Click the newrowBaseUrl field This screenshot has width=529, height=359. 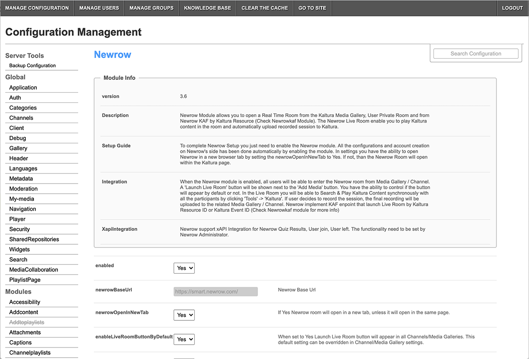pyautogui.click(x=215, y=292)
